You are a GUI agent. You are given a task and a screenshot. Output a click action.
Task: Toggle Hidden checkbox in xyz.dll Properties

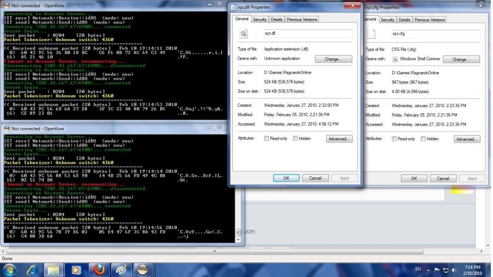coord(295,138)
